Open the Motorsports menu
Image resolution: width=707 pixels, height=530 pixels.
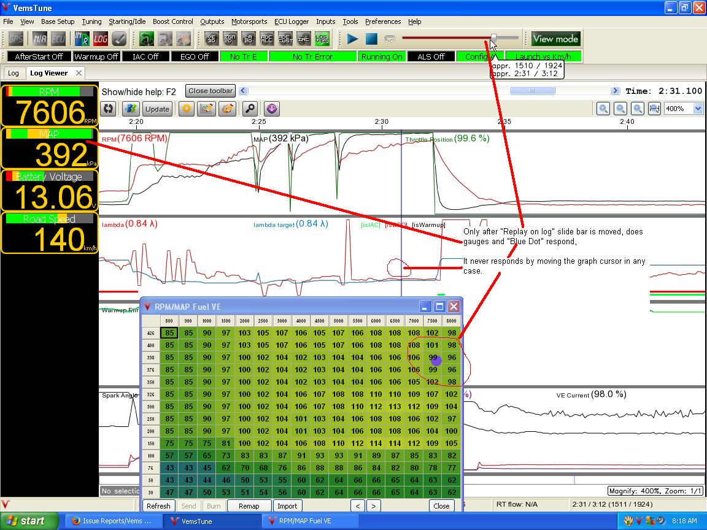(249, 21)
